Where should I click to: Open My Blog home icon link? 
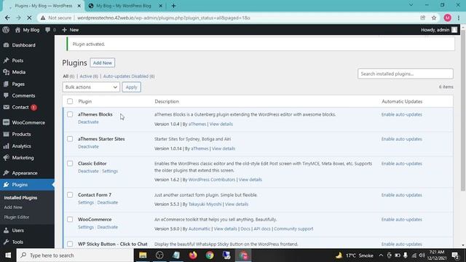(x=27, y=30)
